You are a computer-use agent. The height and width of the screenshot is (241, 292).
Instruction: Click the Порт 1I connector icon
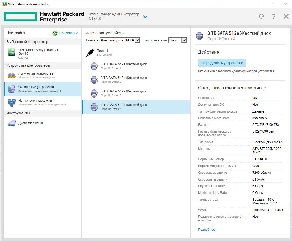click(90, 53)
